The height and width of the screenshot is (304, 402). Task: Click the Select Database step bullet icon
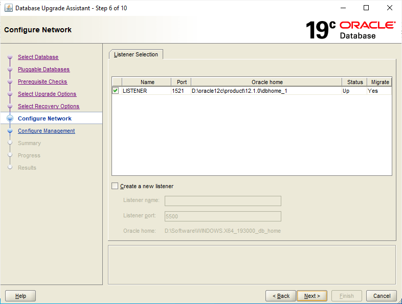click(x=10, y=57)
